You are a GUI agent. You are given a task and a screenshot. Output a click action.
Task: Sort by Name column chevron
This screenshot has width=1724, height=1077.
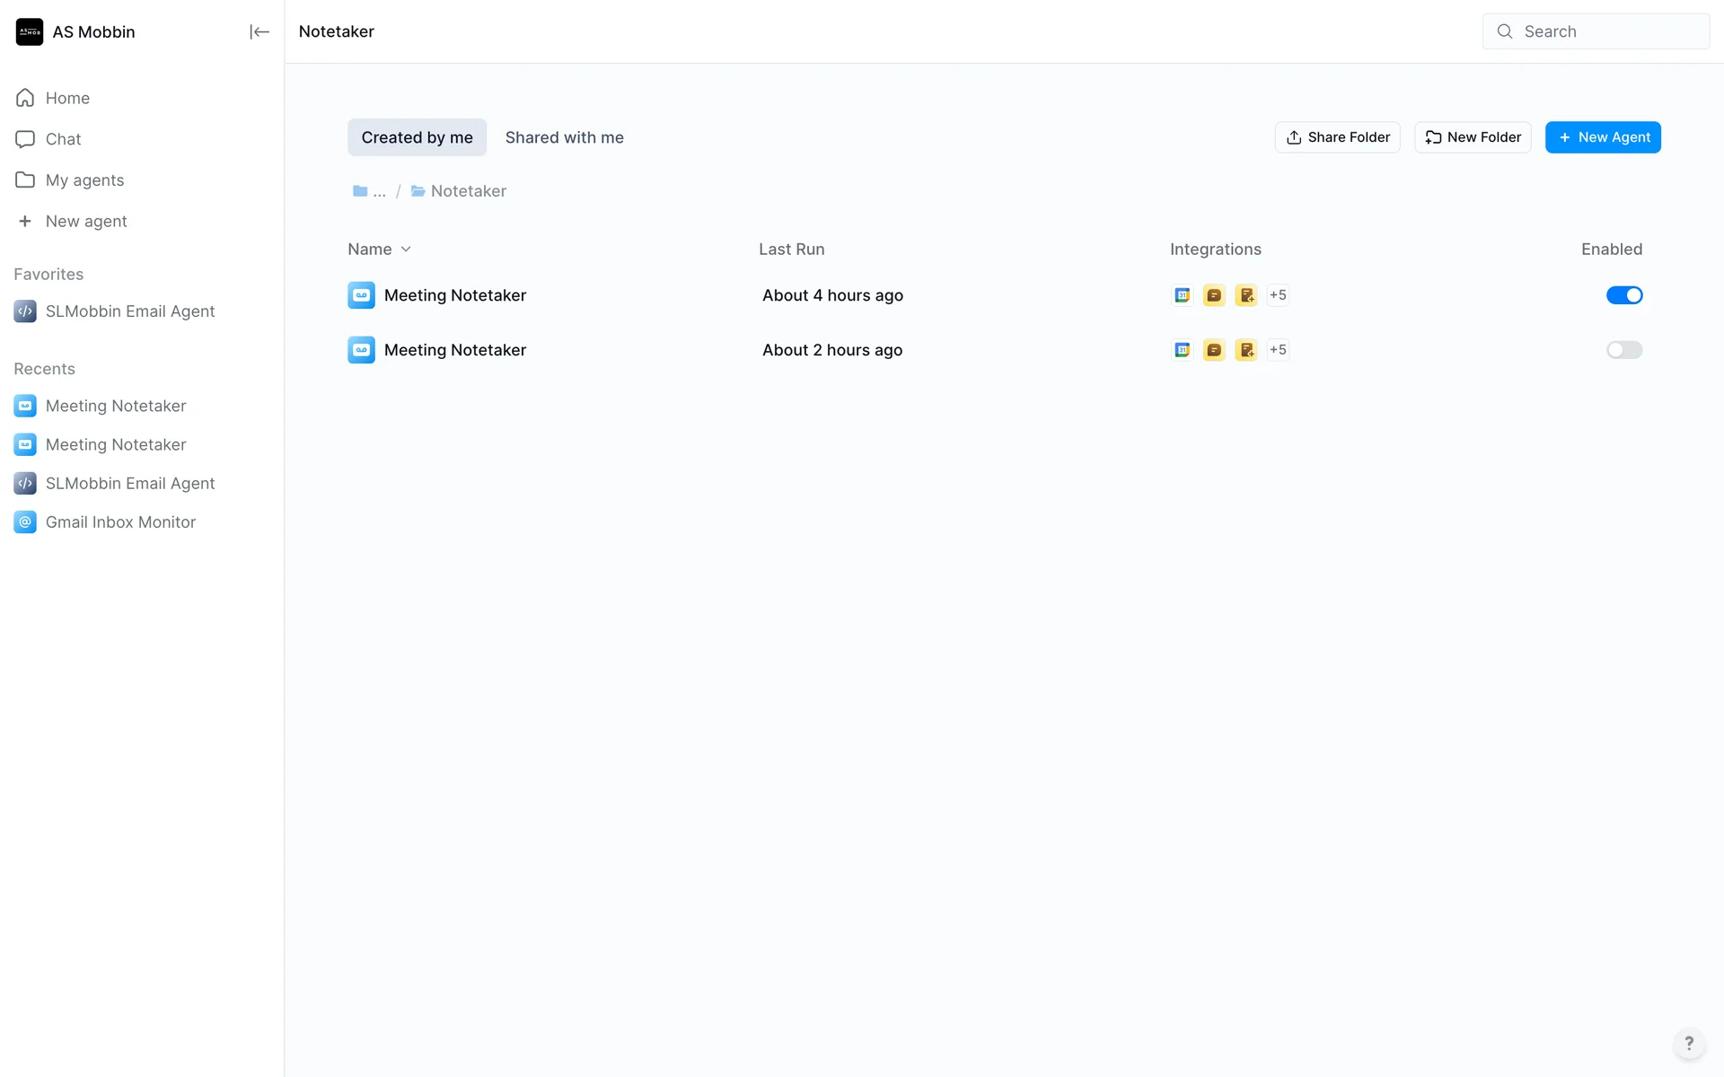406,250
